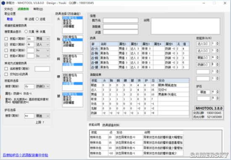Select highlighted item in the 腰 armor list
The width and height of the screenshot is (231, 160).
coord(73,83)
